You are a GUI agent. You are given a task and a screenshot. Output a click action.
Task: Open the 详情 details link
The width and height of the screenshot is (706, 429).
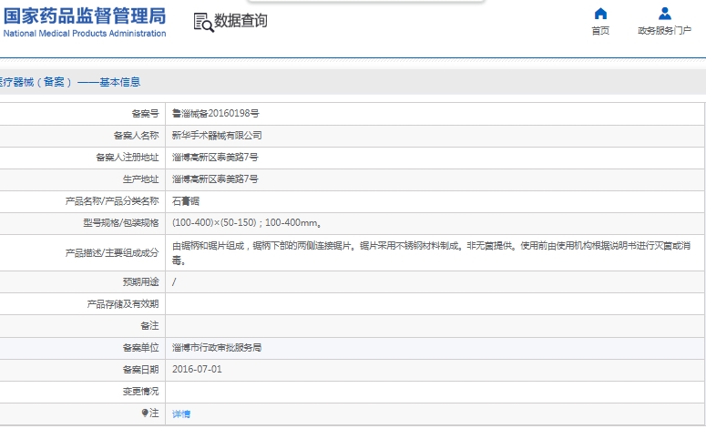point(181,414)
